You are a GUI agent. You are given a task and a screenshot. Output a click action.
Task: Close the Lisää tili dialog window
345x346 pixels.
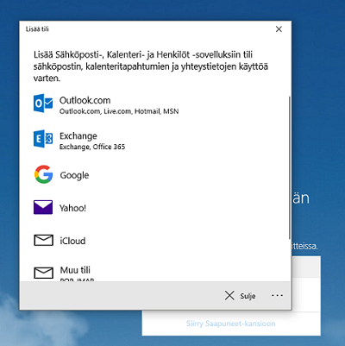tap(279, 29)
